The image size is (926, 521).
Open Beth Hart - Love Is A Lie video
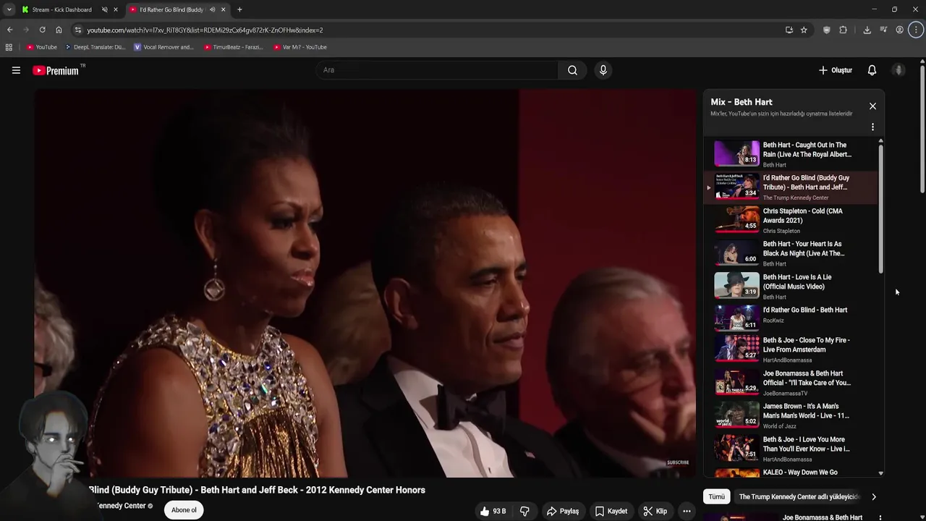(791, 286)
